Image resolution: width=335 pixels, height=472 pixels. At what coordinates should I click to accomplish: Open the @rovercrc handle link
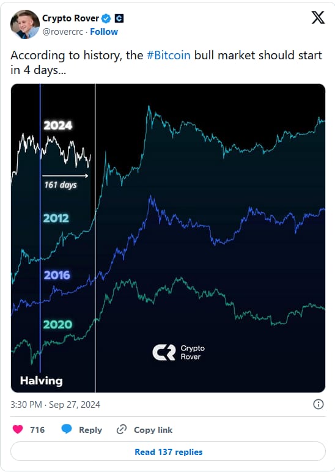[62, 32]
